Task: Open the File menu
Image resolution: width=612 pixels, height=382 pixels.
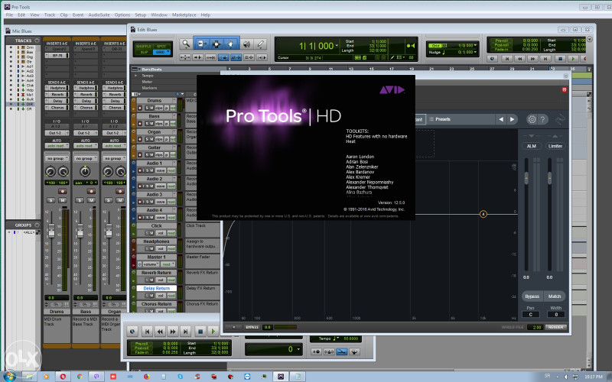Action: click(9, 15)
